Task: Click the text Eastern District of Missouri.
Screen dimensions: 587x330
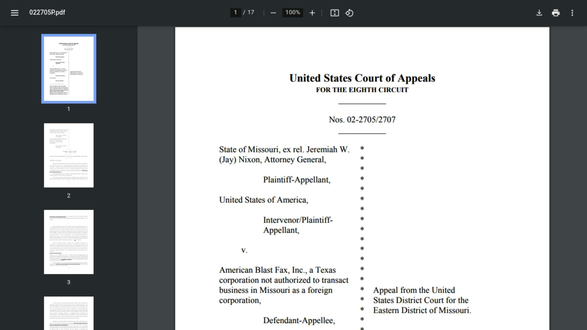Action: (422, 311)
